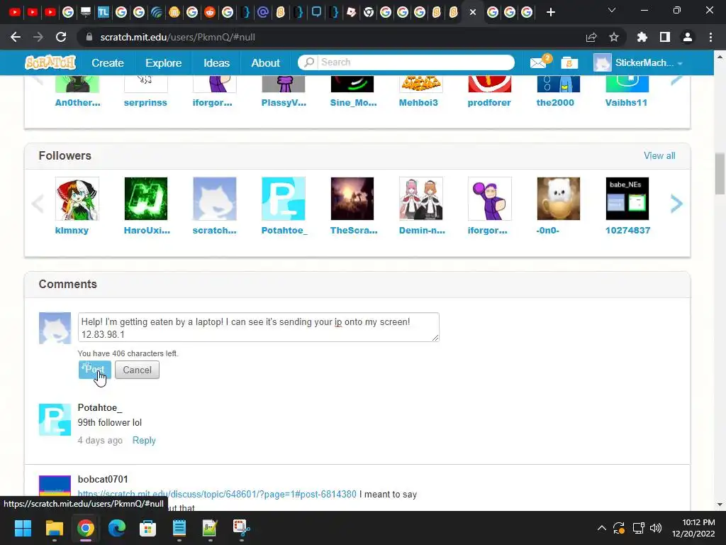Open Microsoft Edge from the taskbar
The height and width of the screenshot is (545, 726).
tap(117, 528)
